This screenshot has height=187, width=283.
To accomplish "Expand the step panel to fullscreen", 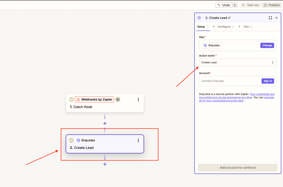I will pyautogui.click(x=270, y=18).
